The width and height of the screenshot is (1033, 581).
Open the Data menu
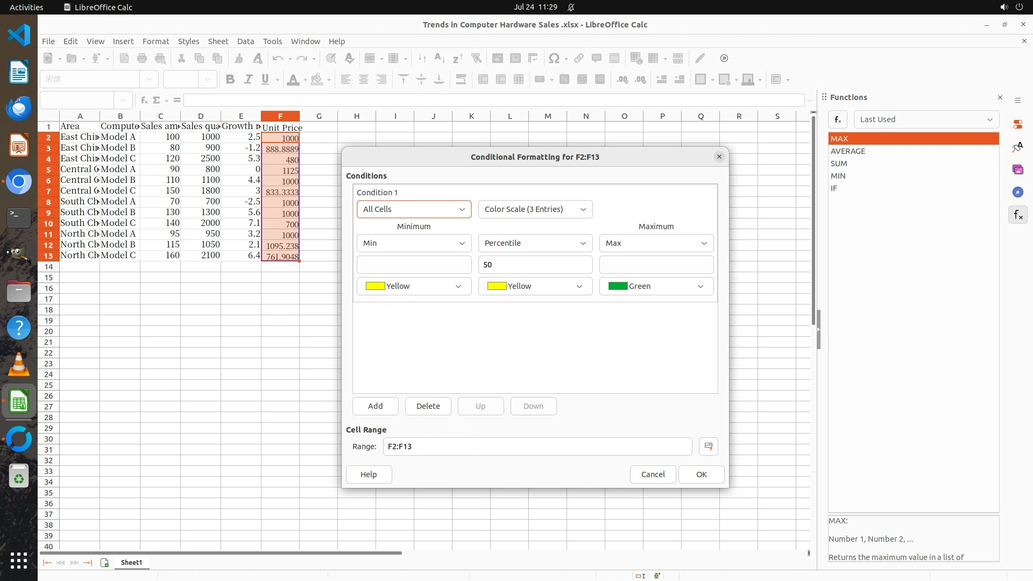245,41
